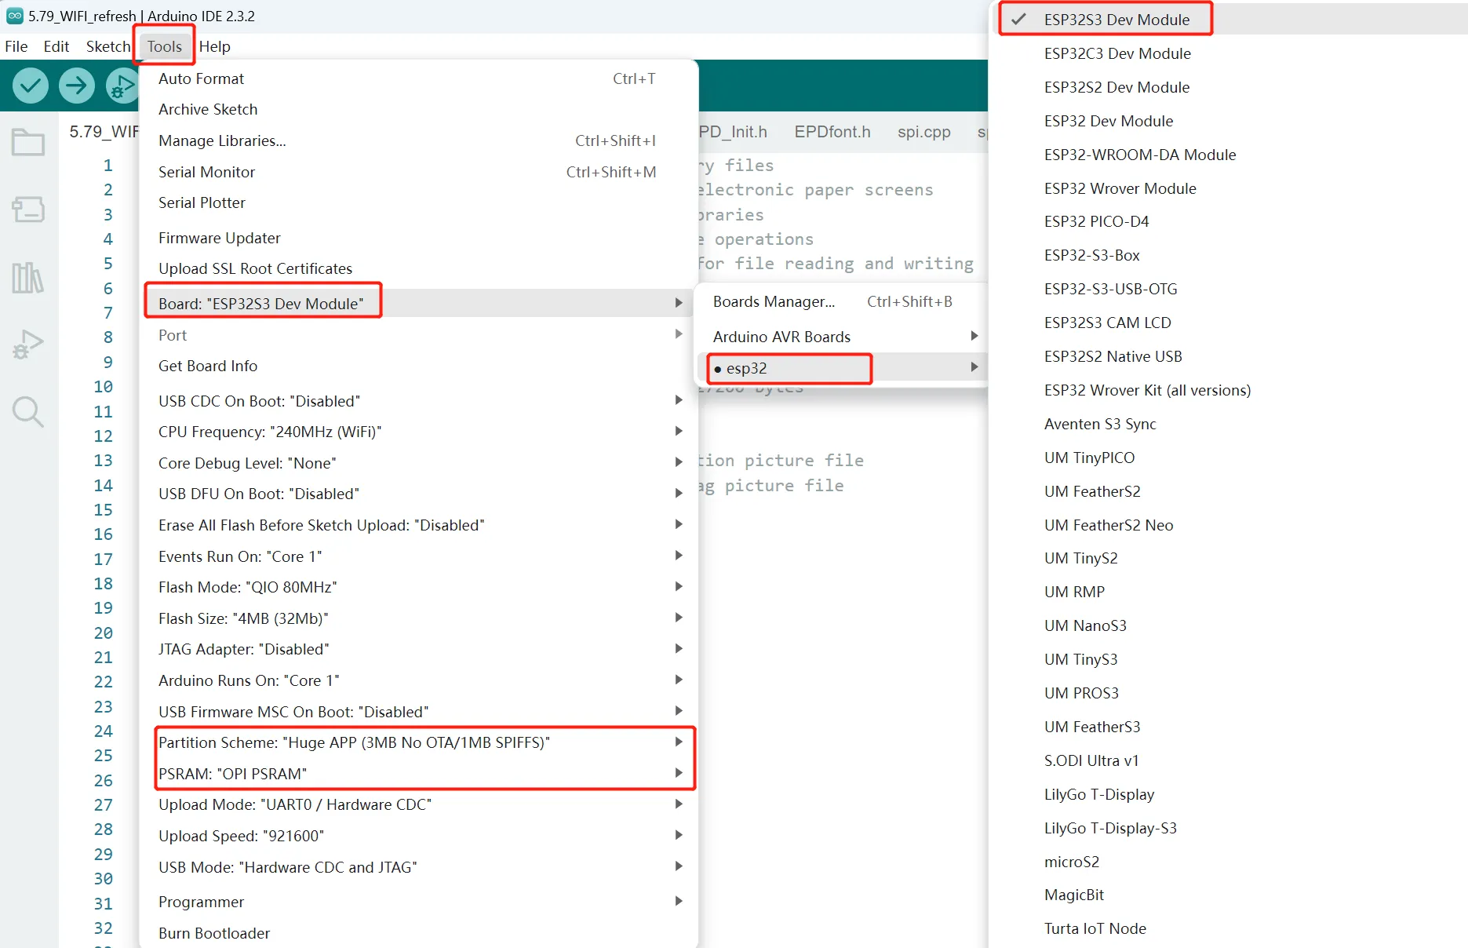Open the Help menu
The image size is (1468, 948).
pos(215,46)
